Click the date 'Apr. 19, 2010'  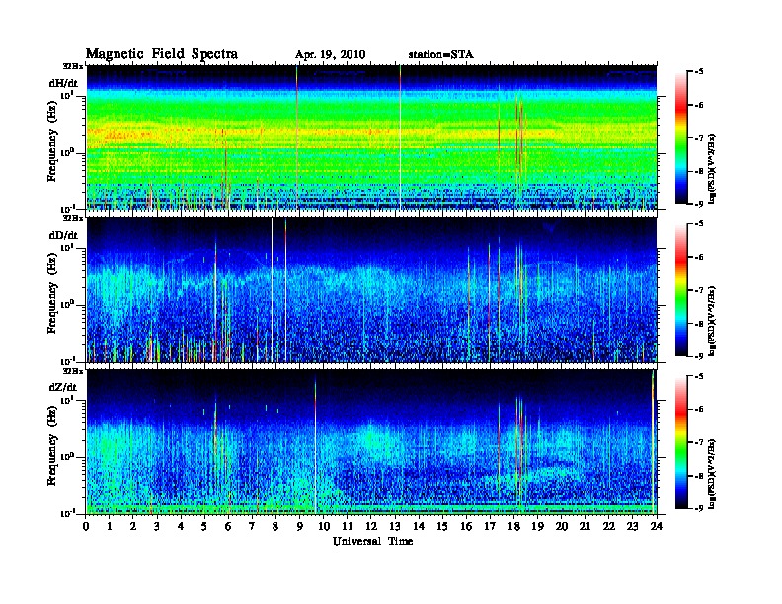tap(330, 55)
